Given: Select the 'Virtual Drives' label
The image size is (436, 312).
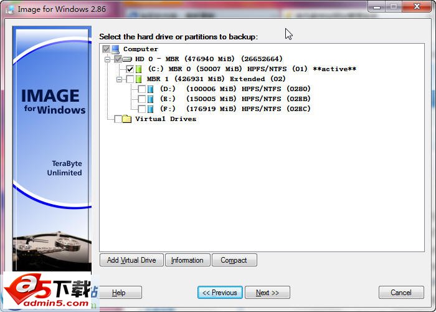Looking at the screenshot, I should coord(166,119).
